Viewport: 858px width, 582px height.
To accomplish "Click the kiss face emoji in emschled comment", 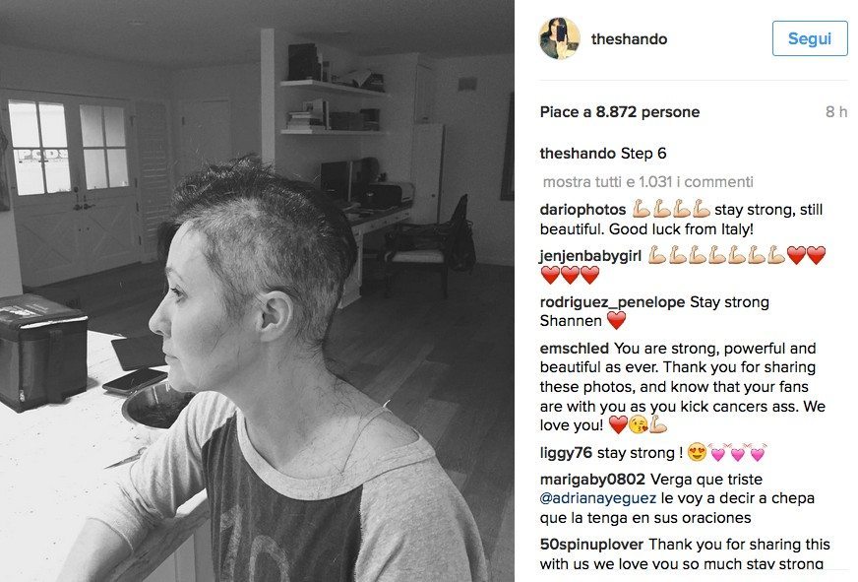I will click(x=639, y=424).
